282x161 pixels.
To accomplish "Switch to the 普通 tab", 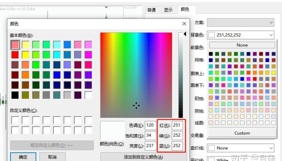I will point(152,10).
